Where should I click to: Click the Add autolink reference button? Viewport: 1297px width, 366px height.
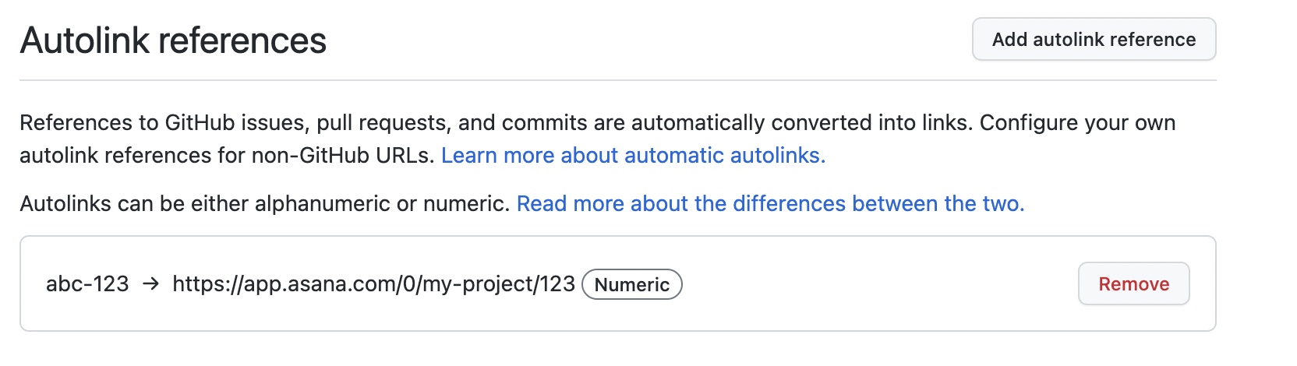point(1094,39)
